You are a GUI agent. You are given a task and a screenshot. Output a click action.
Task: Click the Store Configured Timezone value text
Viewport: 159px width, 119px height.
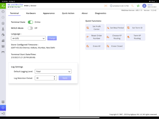33,48
